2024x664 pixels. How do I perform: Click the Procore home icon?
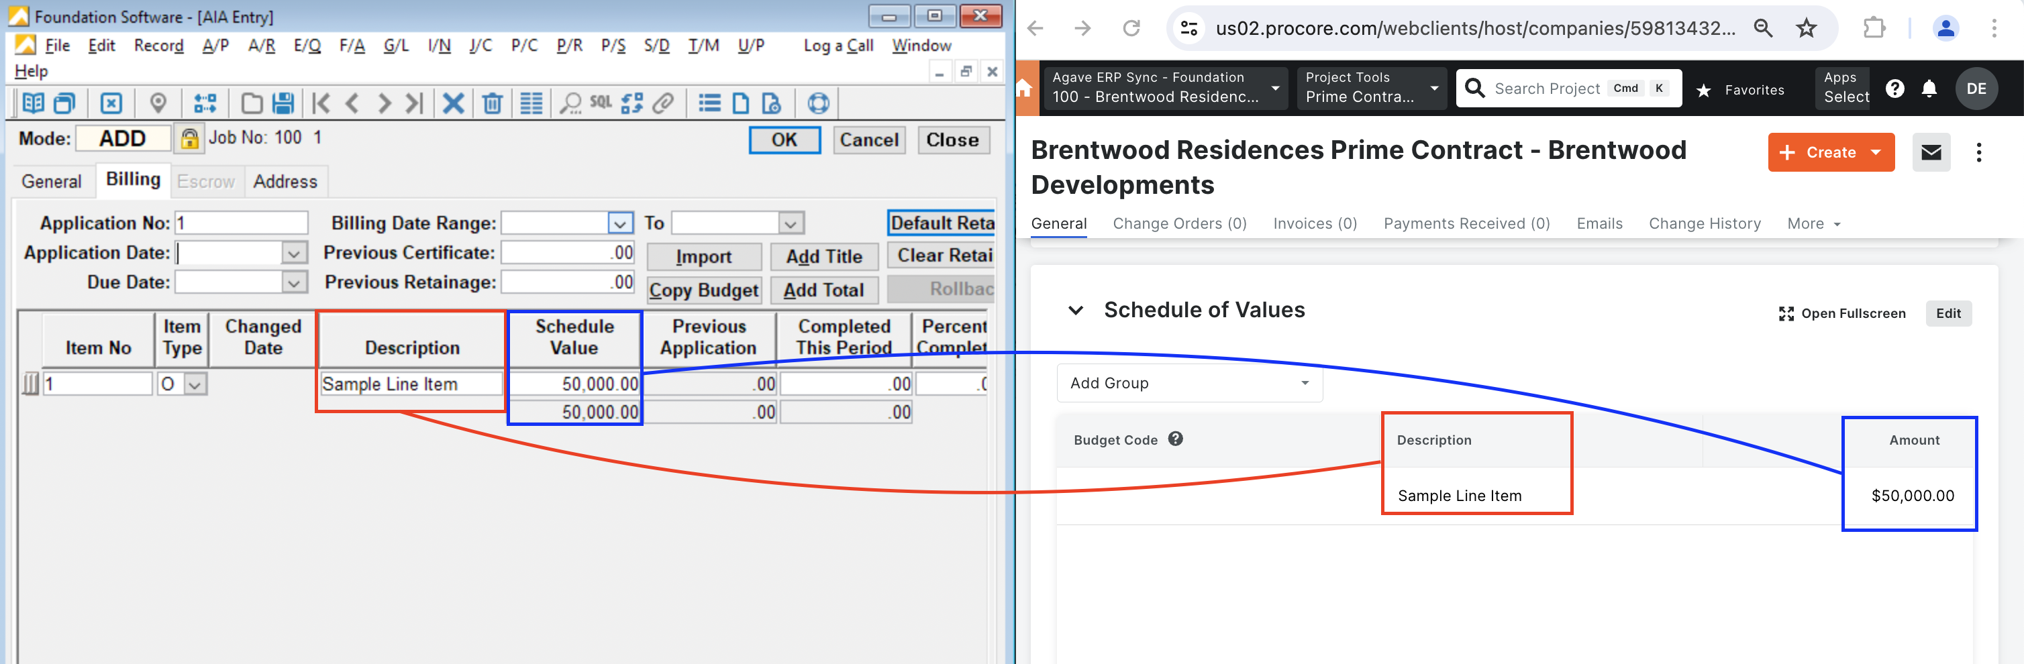point(1024,88)
